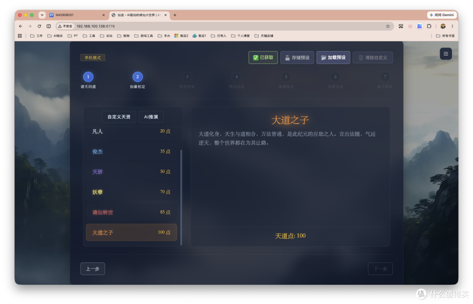Open the bookmarks apps grid icon
Image resolution: width=473 pixels, height=304 pixels.
pyautogui.click(x=20, y=36)
